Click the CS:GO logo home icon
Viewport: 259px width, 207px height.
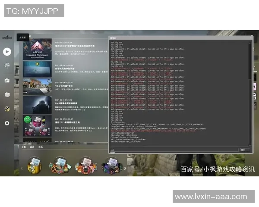[x=6, y=38]
